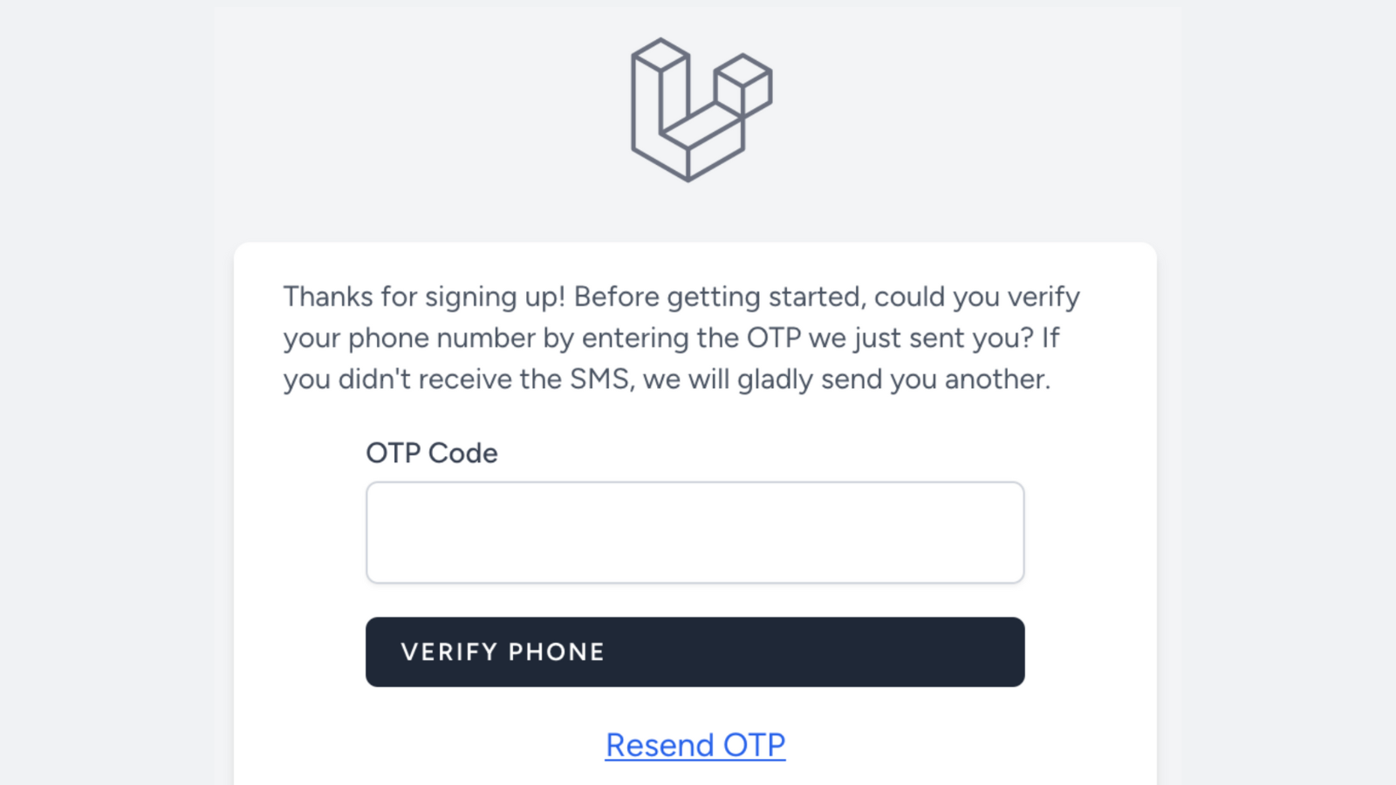
Task: Click the dark VERIFY PHONE button
Action: tap(695, 652)
